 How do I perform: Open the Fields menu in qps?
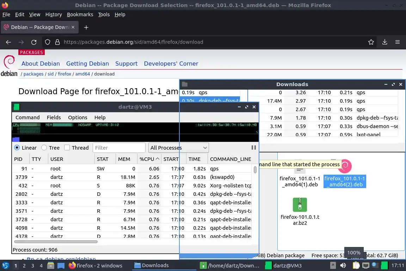tap(54, 118)
